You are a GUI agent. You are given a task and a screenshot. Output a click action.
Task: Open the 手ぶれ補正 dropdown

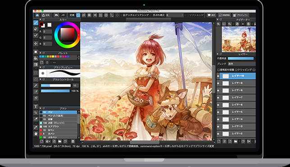(175, 15)
